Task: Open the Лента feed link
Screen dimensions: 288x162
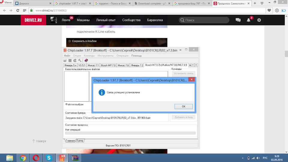Action: pyautogui.click(x=66, y=20)
